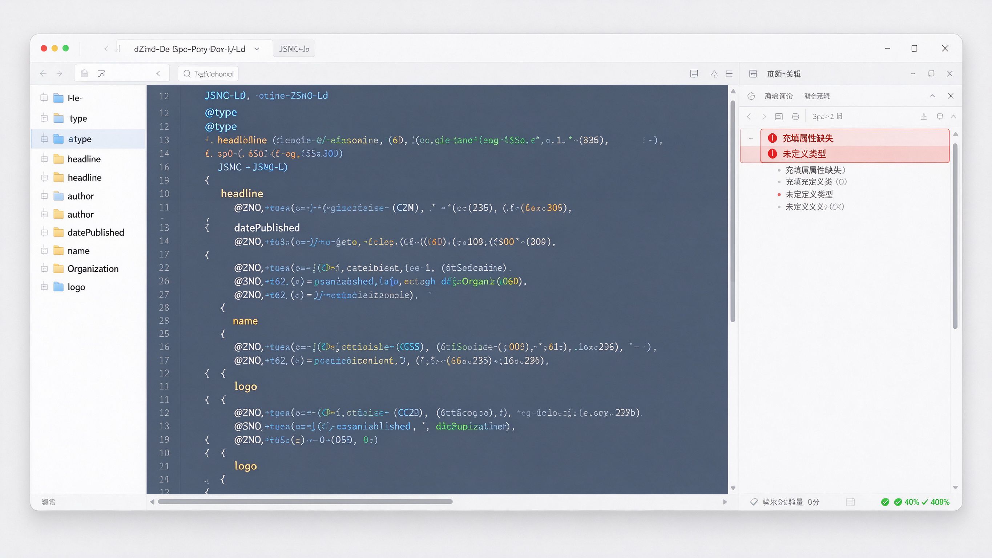Click the previous result arrow in the right panel
This screenshot has width=992, height=558.
click(x=749, y=116)
